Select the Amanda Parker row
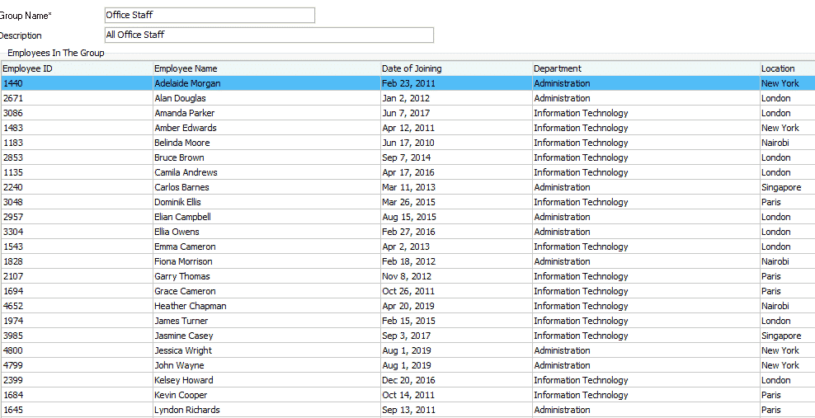Viewport: 815px width, 418px height. tap(408, 113)
